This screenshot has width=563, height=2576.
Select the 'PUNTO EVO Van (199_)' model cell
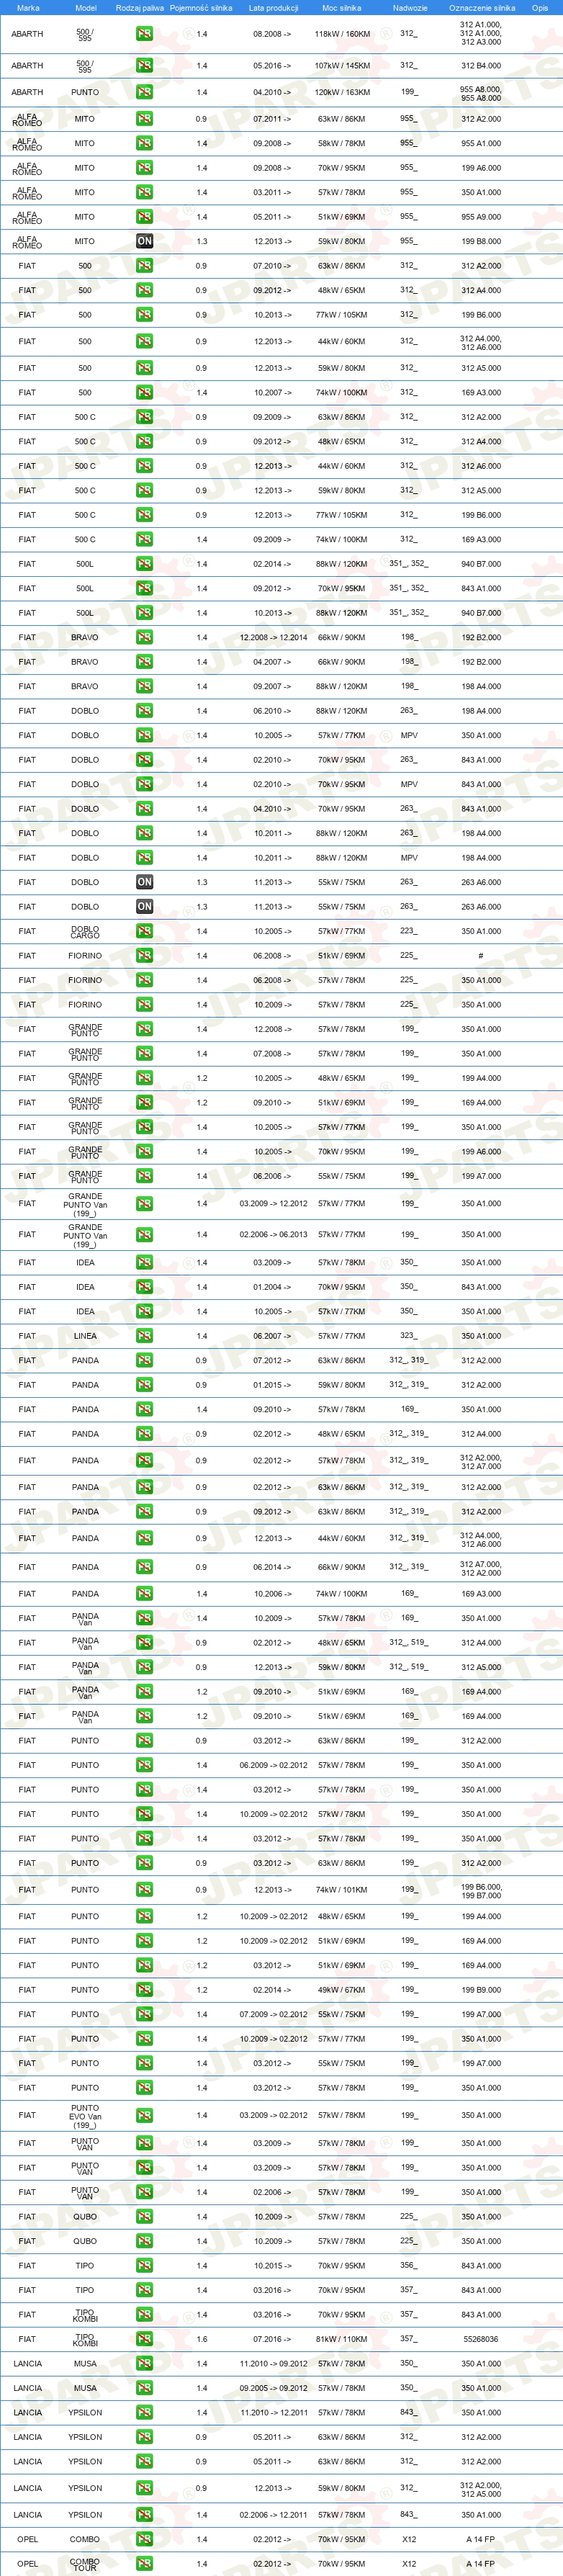point(85,2116)
